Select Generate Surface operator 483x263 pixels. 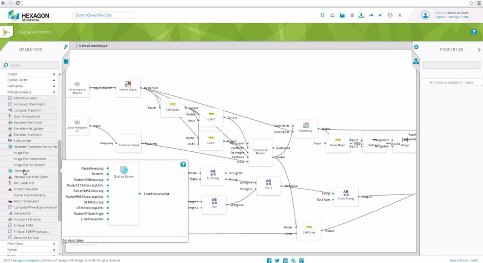tap(26, 238)
